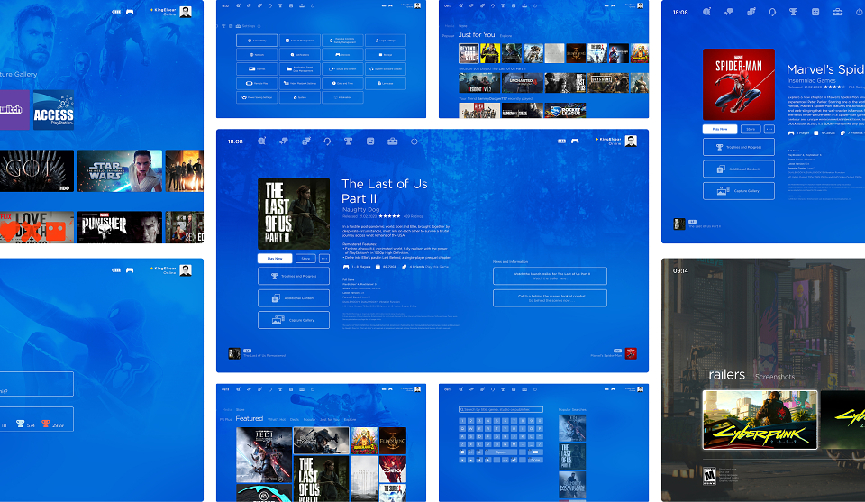865x502 pixels.
Task: Open trophy icon in Spider-Man top bar
Action: click(x=793, y=12)
